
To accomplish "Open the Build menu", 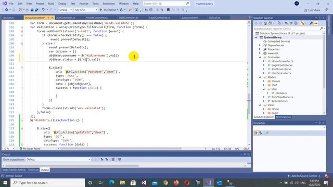I will 51,4.
